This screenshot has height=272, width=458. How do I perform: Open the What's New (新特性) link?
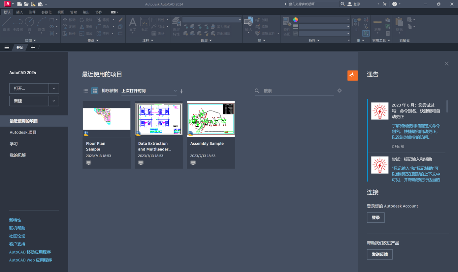click(15, 220)
